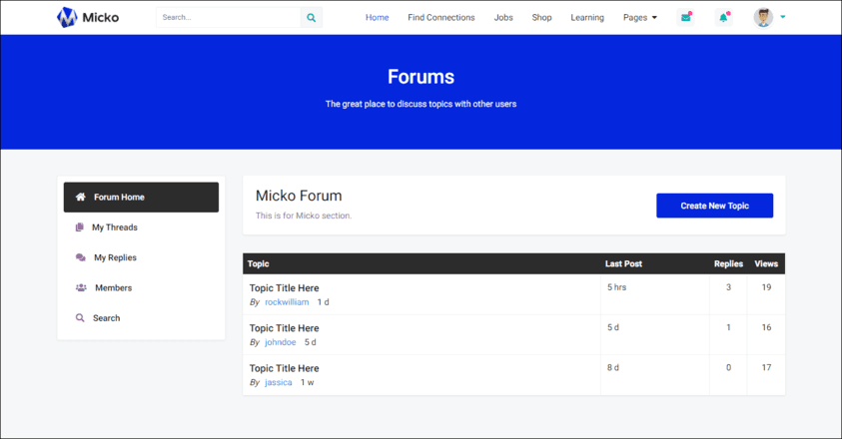Open the Shop navigation item
The height and width of the screenshot is (439, 842).
pyautogui.click(x=541, y=18)
